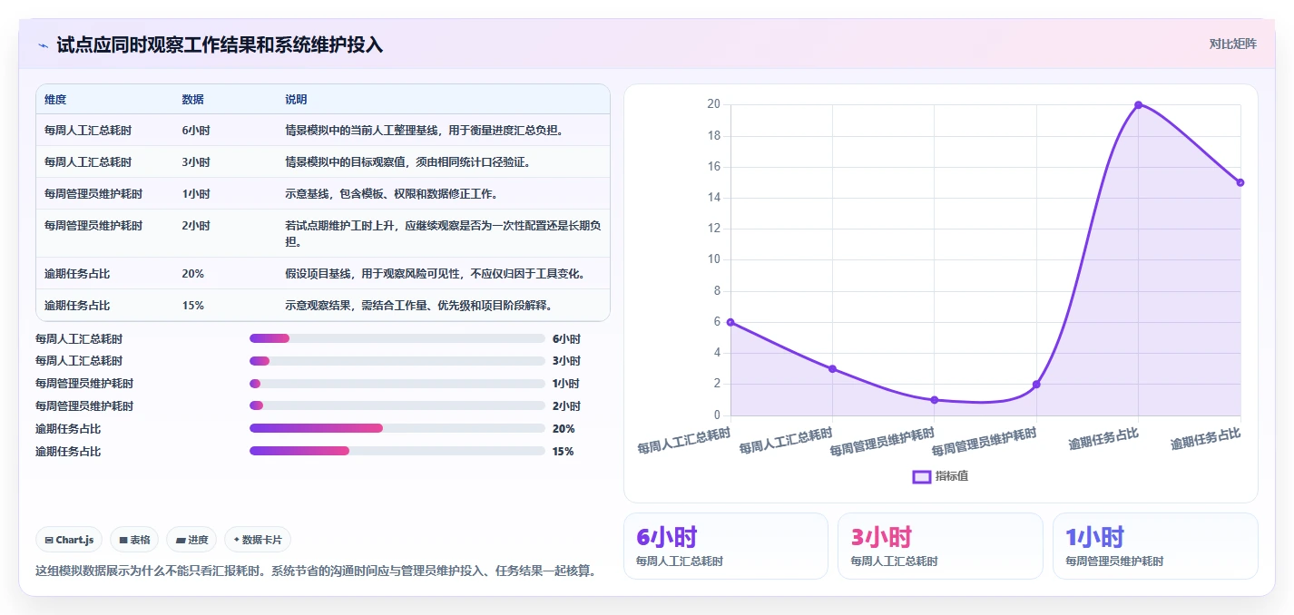This screenshot has width=1294, height=615.
Task: Click the description starting 假设项目基线
Action: coord(436,274)
